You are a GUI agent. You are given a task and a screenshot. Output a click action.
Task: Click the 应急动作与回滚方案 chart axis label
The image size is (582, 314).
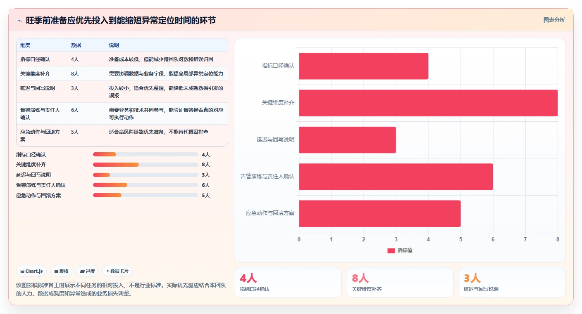(270, 213)
